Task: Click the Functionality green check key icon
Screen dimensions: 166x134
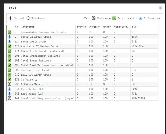Action: pyautogui.click(x=114, y=18)
